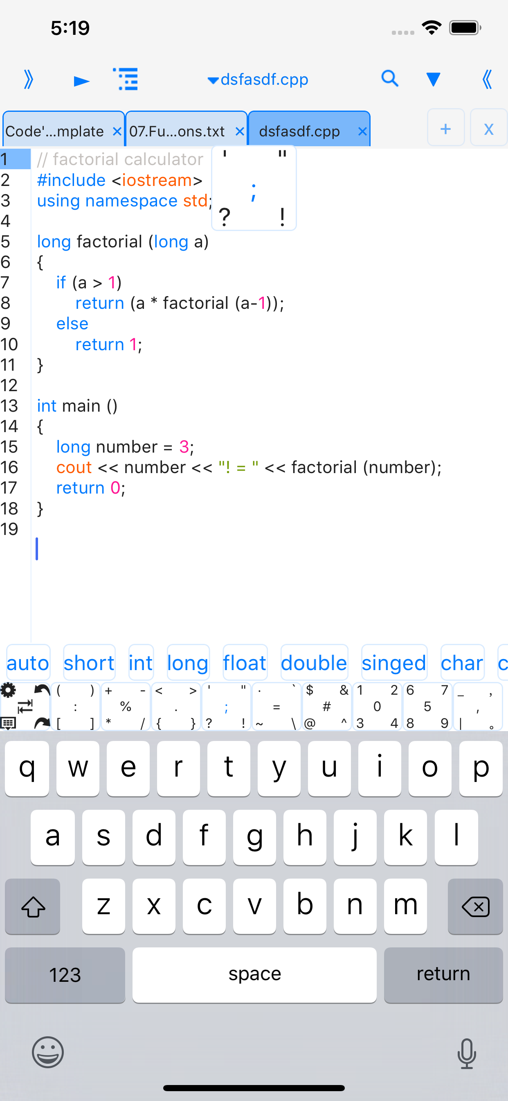Insert the auto keyword suggestion
Viewport: 508px width, 1101px height.
28,662
